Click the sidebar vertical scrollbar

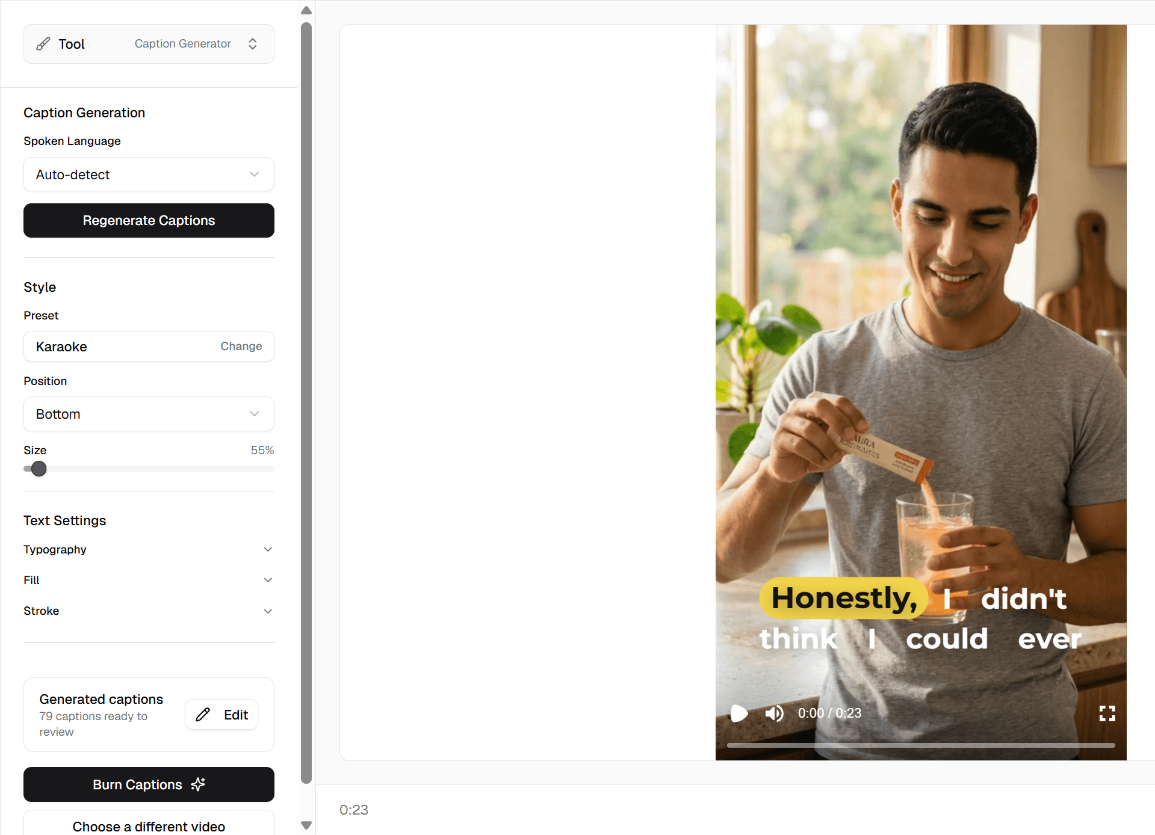click(306, 403)
